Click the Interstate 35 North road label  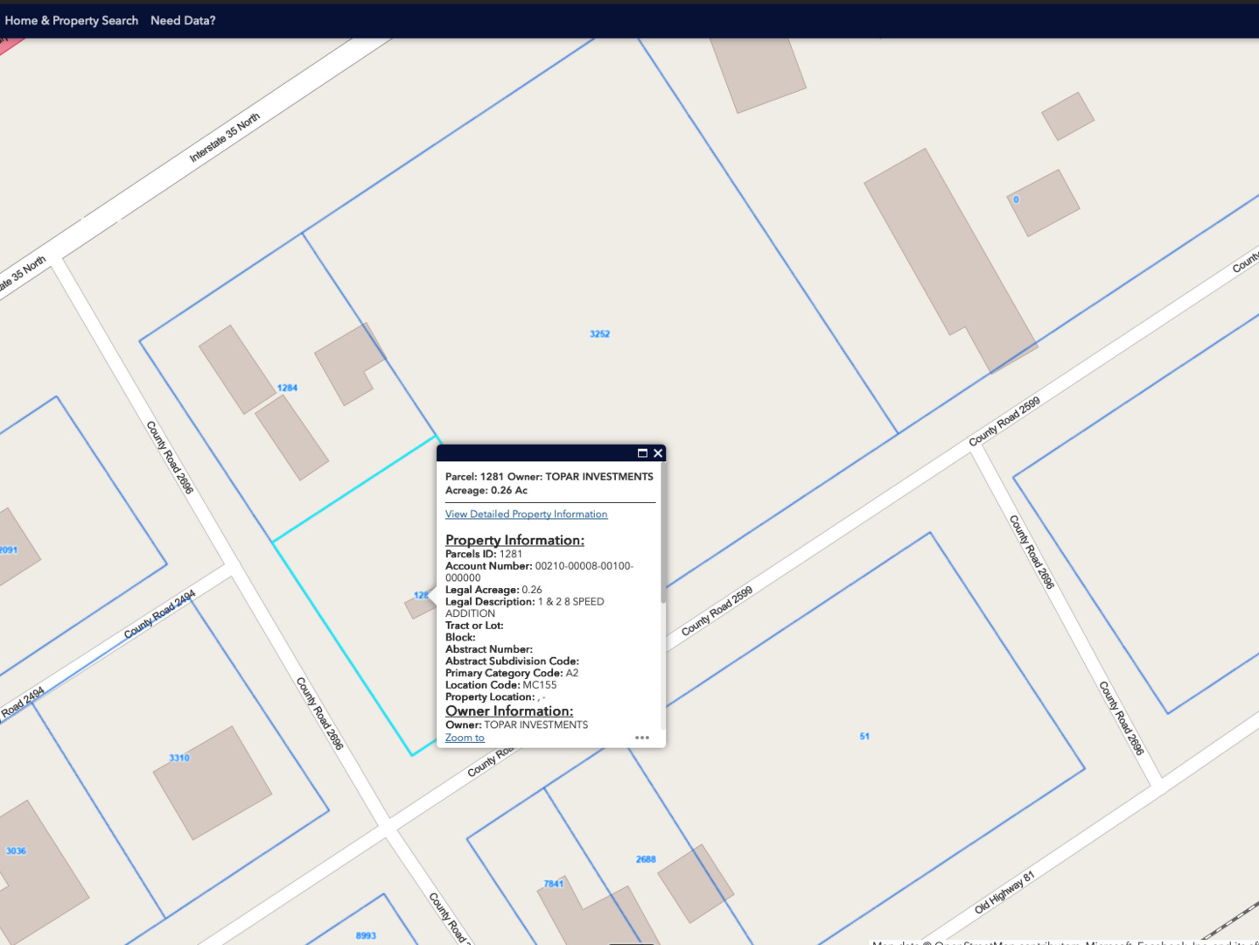[x=225, y=137]
